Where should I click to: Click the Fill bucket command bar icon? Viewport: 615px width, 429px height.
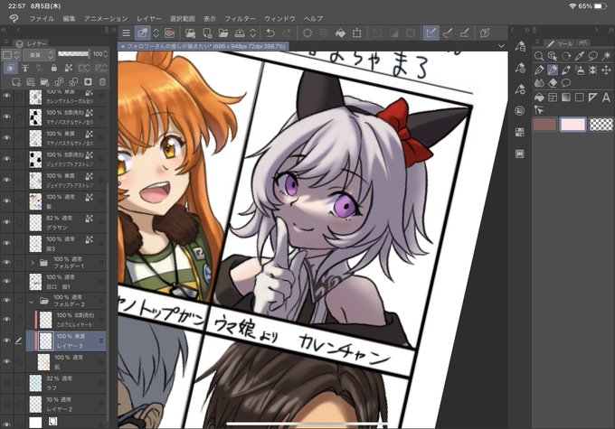(340, 33)
